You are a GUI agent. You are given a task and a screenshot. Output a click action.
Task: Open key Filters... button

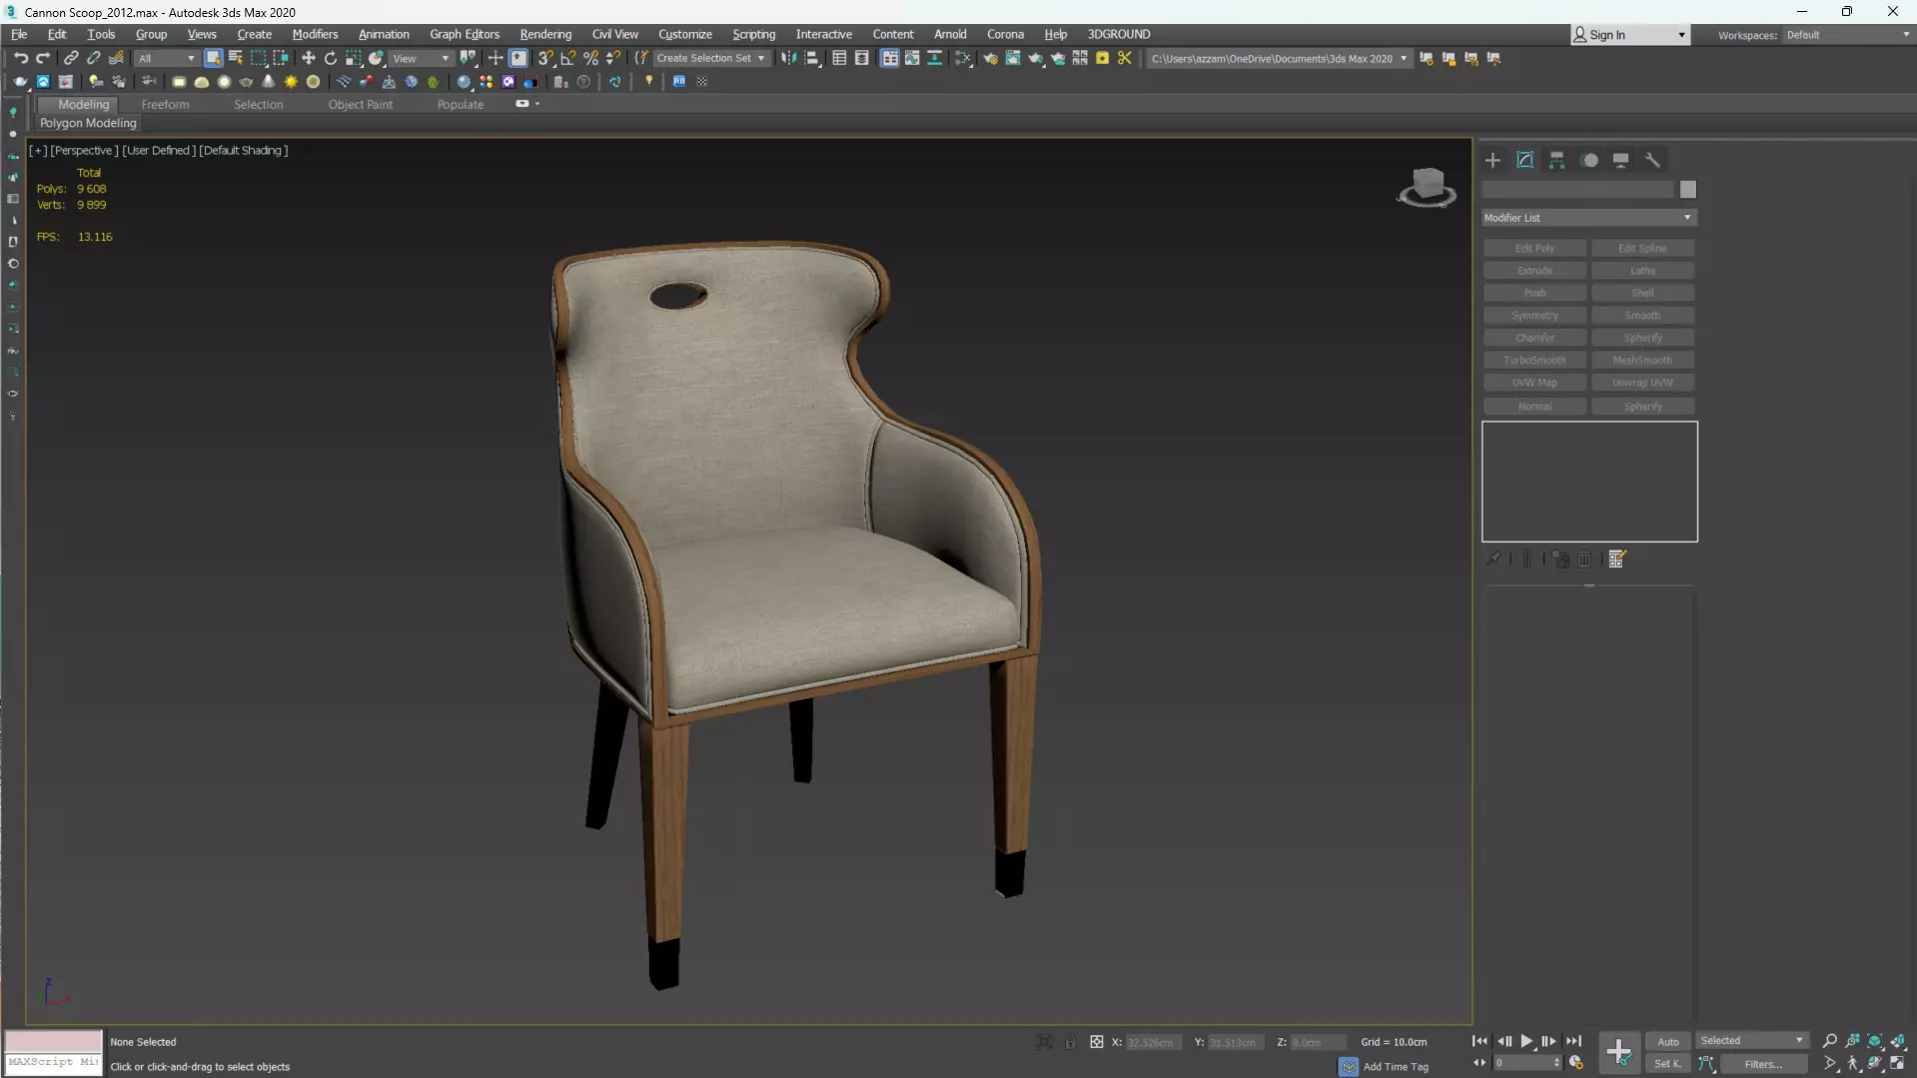point(1763,1064)
